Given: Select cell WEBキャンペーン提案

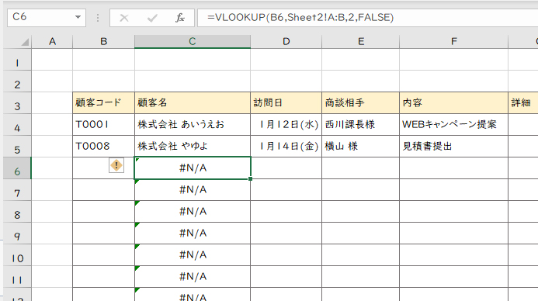Looking at the screenshot, I should (x=453, y=124).
